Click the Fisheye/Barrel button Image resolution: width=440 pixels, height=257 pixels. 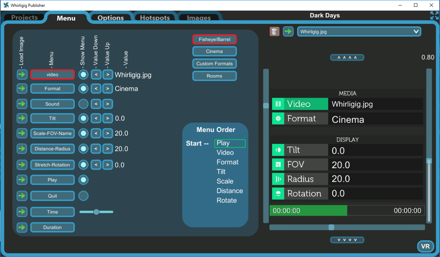click(x=215, y=39)
